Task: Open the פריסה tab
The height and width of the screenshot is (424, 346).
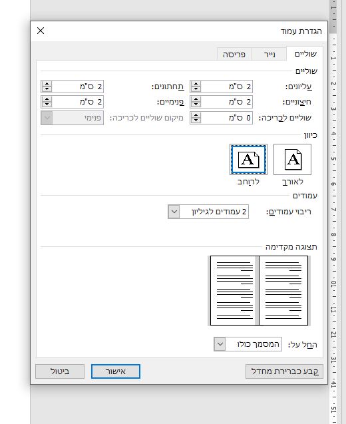Action: [x=234, y=55]
